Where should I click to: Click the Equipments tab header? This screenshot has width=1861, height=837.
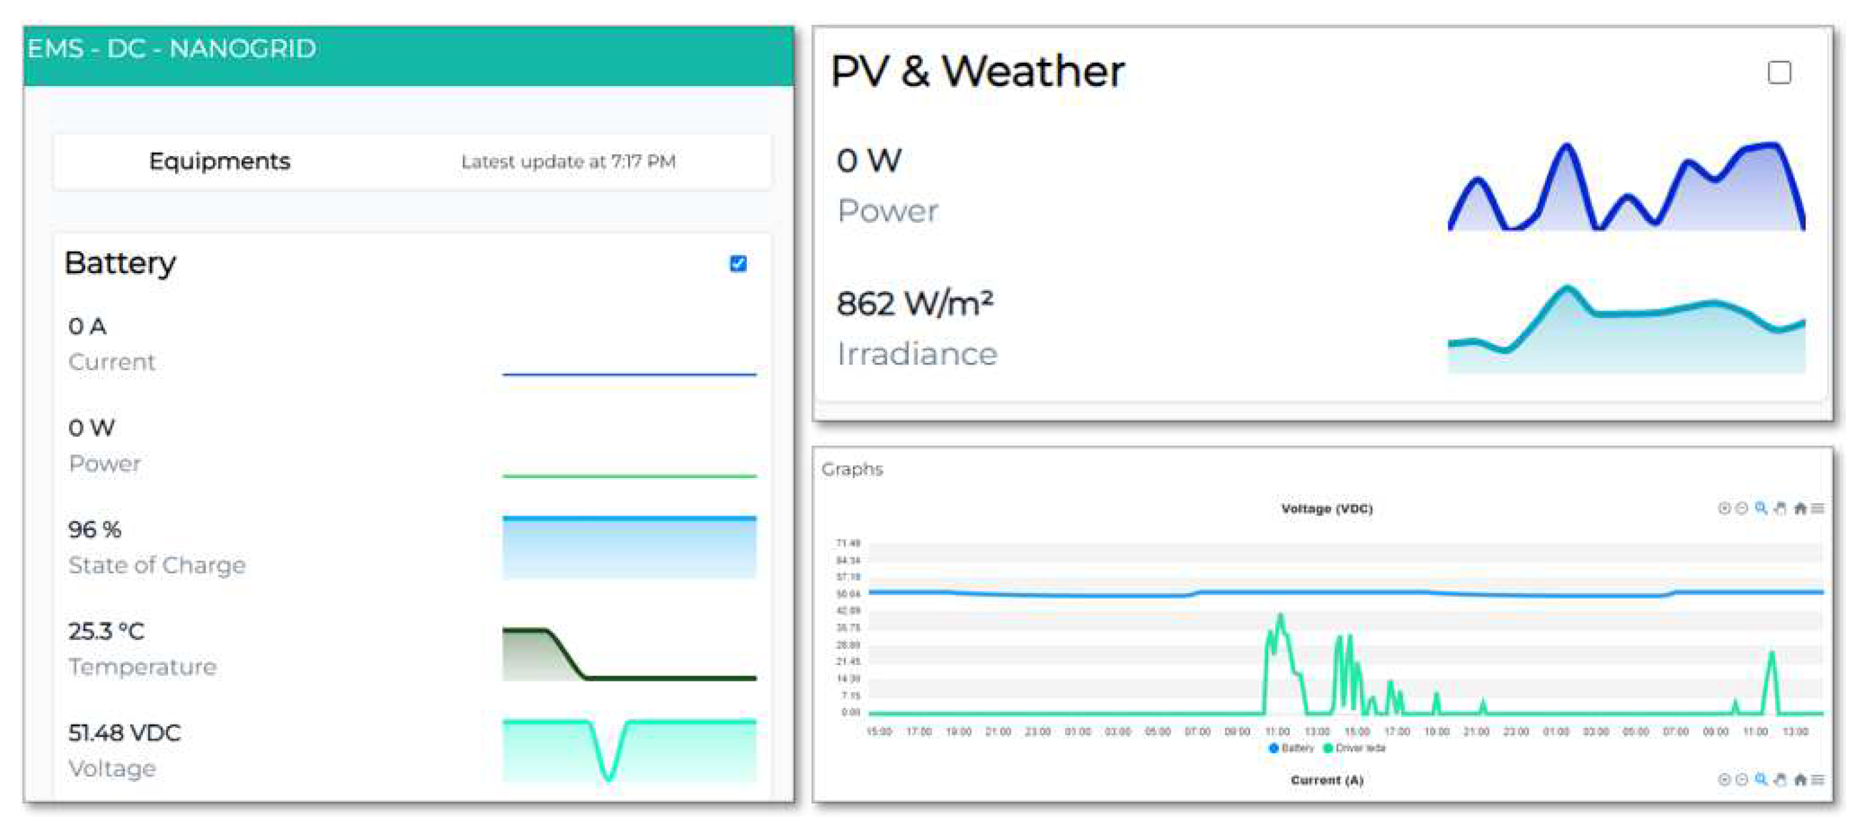(x=219, y=161)
